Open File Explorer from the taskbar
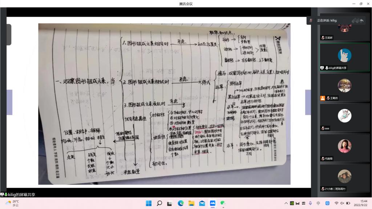 [x=191, y=203]
